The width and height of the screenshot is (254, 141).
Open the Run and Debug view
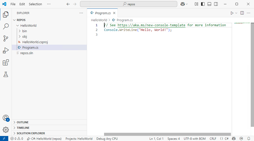pyautogui.click(x=6, y=50)
